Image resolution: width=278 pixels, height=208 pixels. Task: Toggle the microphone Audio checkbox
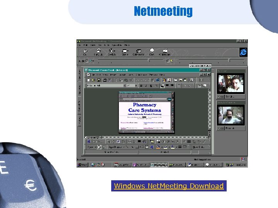point(87,61)
